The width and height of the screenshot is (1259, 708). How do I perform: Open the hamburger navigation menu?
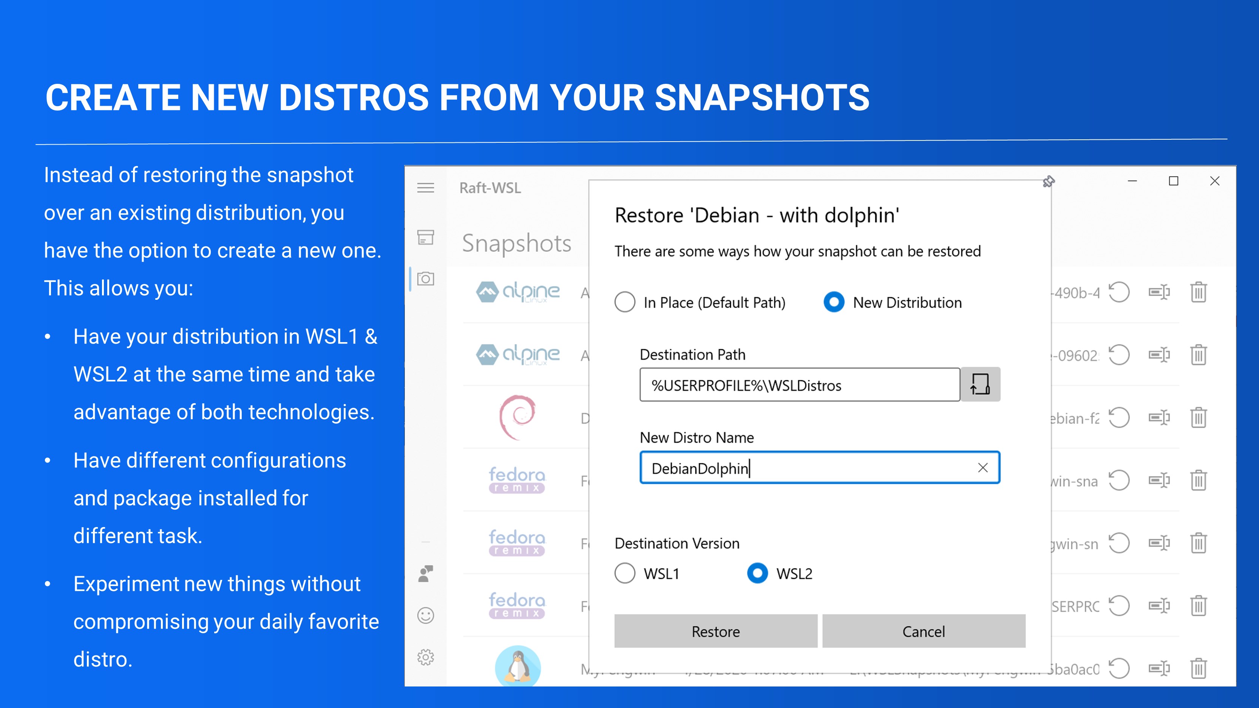click(x=425, y=188)
